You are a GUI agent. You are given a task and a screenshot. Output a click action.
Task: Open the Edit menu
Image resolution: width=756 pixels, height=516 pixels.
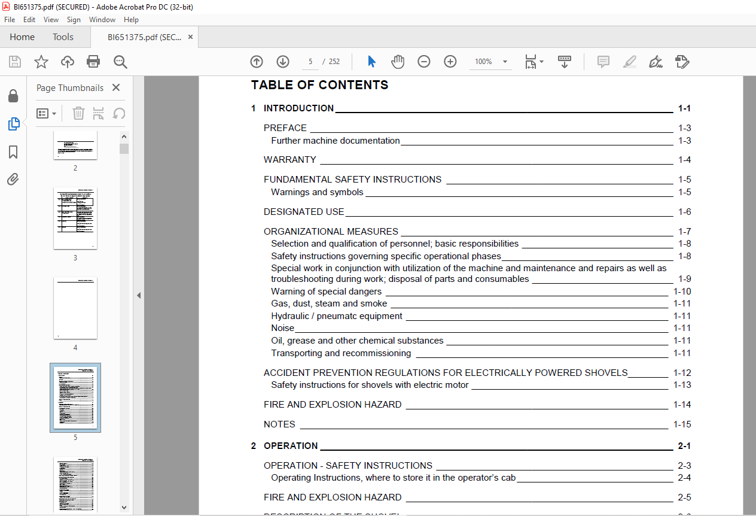tap(29, 20)
